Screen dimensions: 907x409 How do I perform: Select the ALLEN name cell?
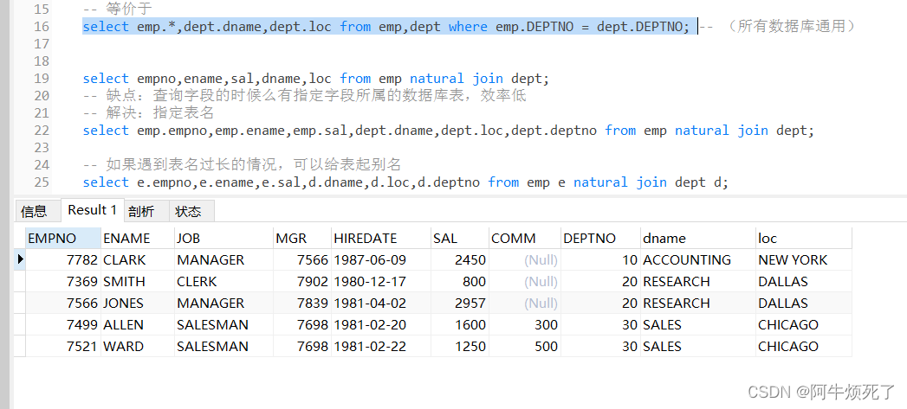click(x=138, y=324)
